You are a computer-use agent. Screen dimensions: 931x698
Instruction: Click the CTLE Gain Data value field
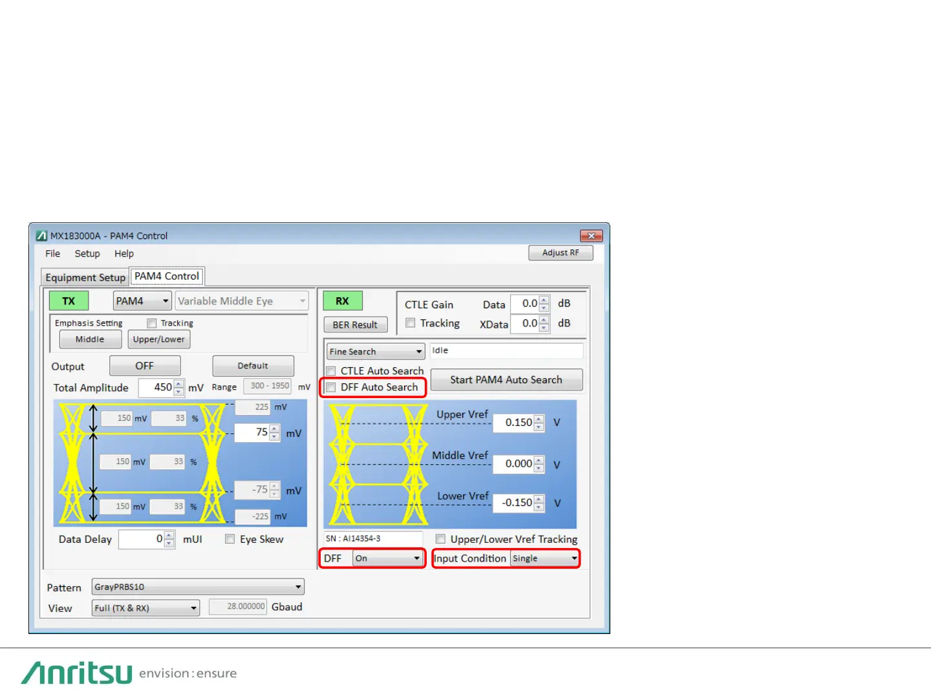(525, 303)
